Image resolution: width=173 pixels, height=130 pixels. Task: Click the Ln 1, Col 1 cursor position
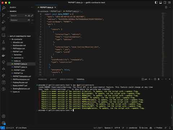98,128
